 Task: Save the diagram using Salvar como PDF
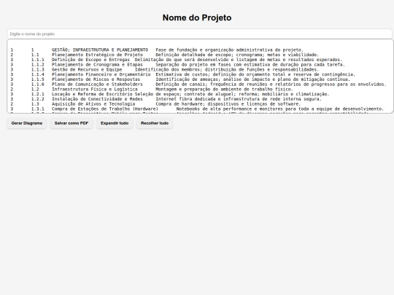72,123
